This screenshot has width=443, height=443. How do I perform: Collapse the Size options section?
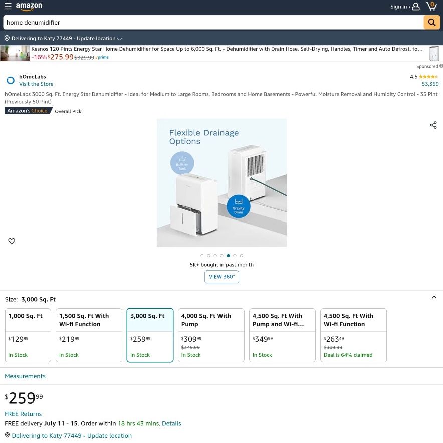coord(434,297)
